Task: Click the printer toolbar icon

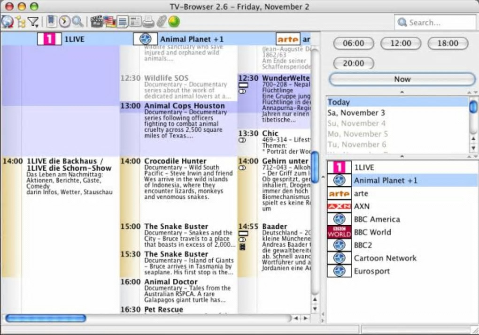Action: click(x=148, y=22)
